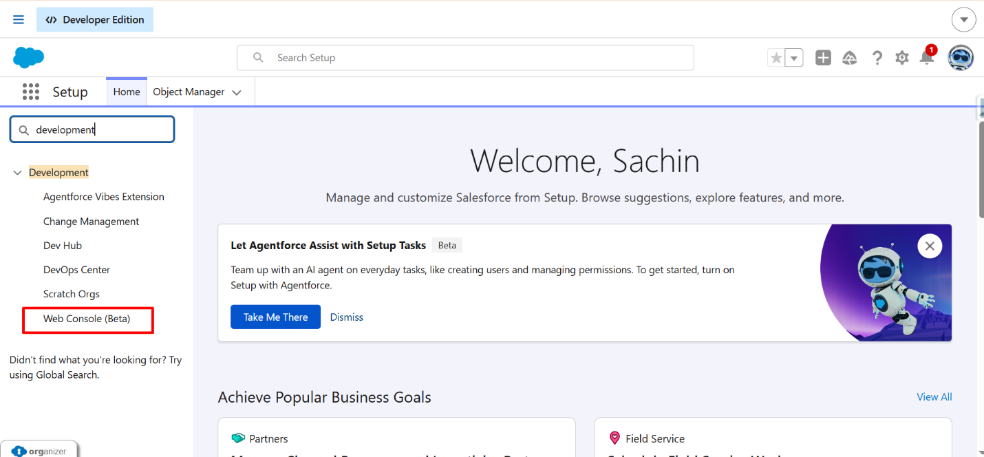This screenshot has width=984, height=457.
Task: Open the setup gear menu
Action: tap(902, 58)
